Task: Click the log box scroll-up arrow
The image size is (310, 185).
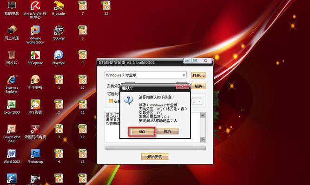Action: (x=203, y=115)
